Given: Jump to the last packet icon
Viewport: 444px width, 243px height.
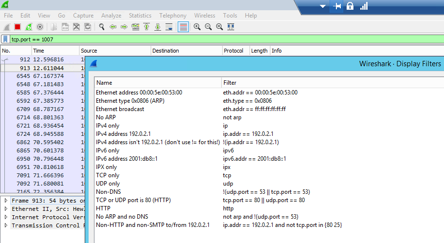Looking at the screenshot, I should [x=158, y=27].
